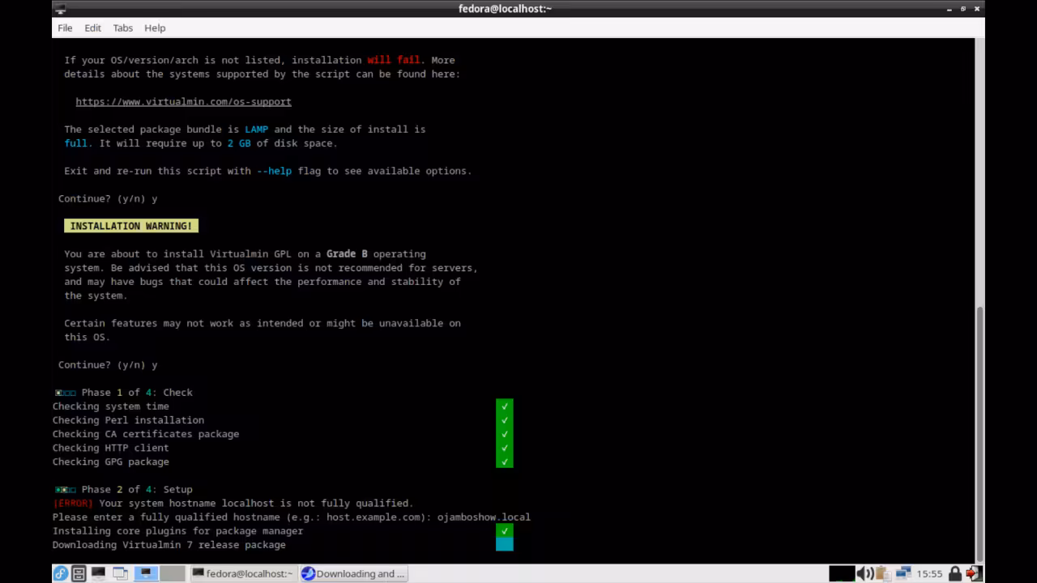Click the logout door icon
This screenshot has height=583, width=1037.
pyautogui.click(x=975, y=573)
